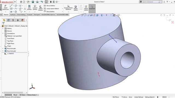Select the Sketch Fillet tool
This screenshot has width=175, height=98.
[20, 11]
